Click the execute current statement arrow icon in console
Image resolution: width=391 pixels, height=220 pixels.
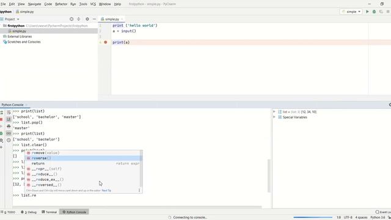click(x=1, y=127)
